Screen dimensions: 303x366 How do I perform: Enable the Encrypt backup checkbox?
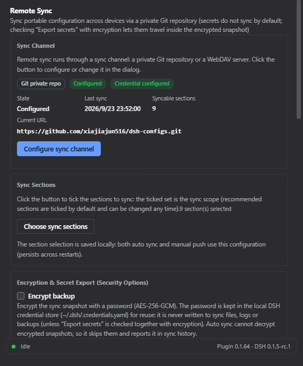tap(21, 296)
